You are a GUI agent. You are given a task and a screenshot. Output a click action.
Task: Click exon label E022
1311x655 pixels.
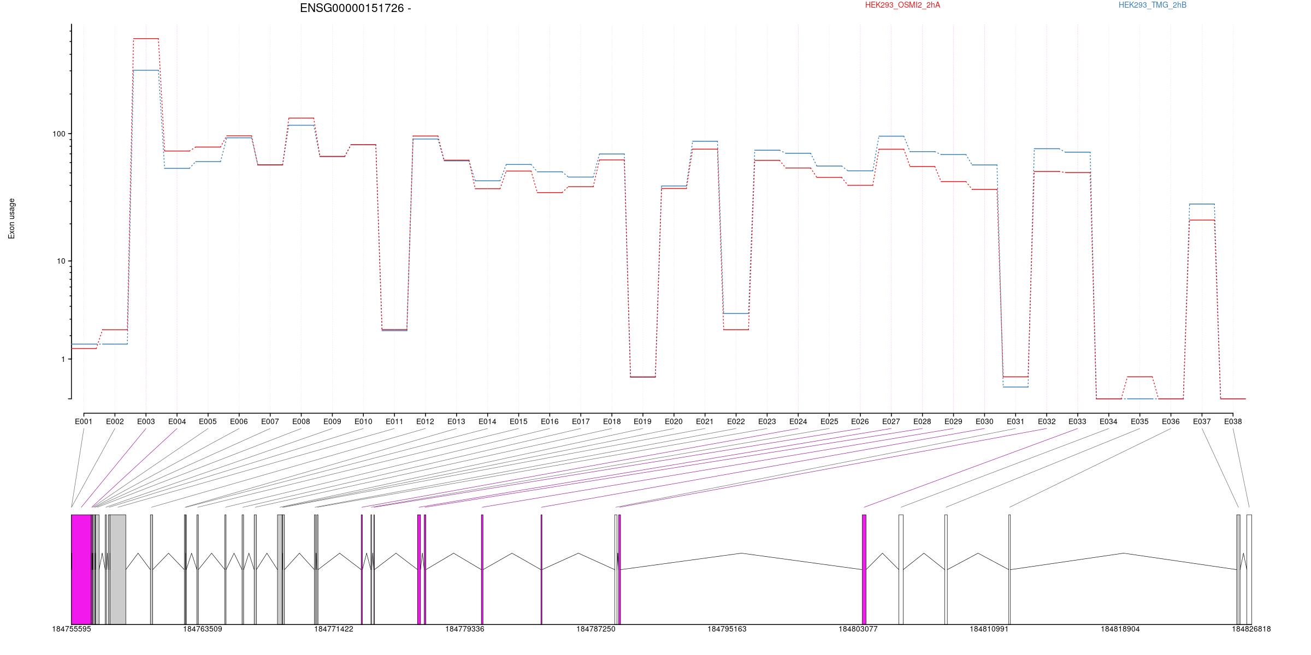[736, 421]
